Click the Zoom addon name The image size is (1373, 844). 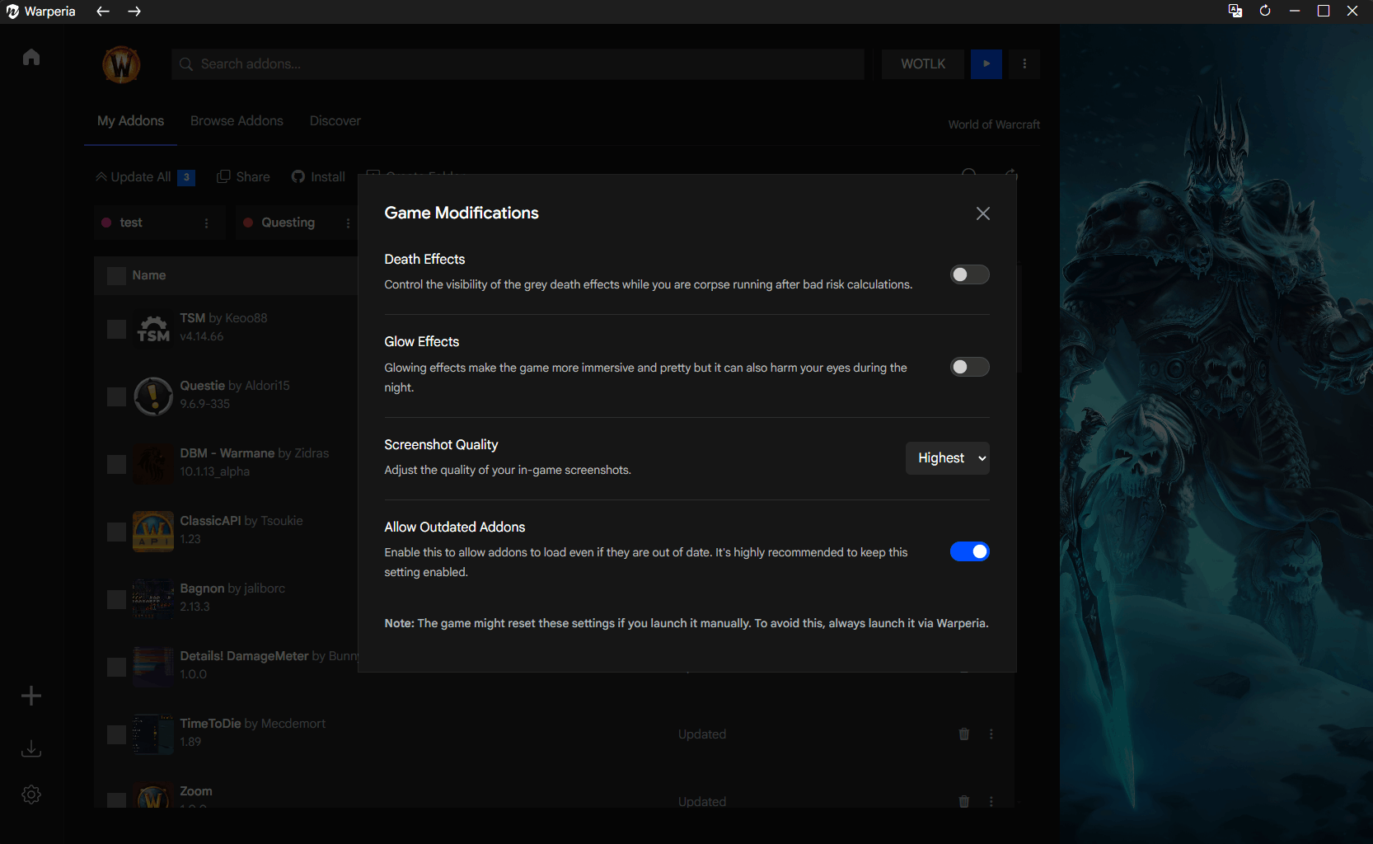click(x=196, y=791)
